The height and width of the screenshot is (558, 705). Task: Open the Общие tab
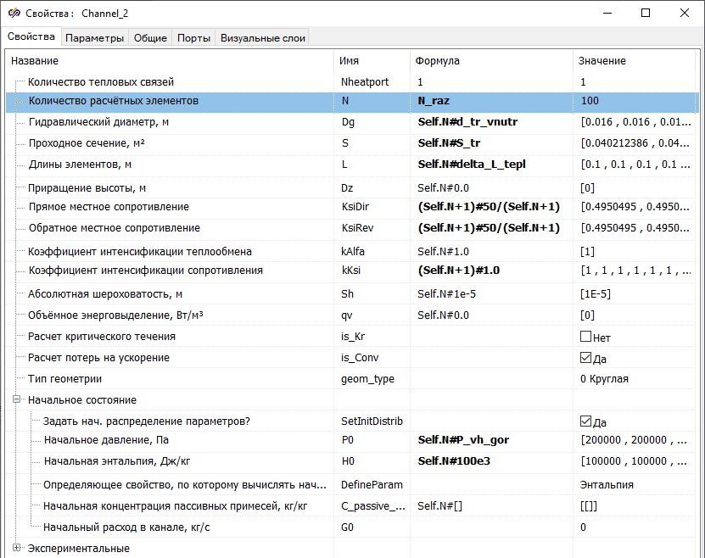point(150,37)
